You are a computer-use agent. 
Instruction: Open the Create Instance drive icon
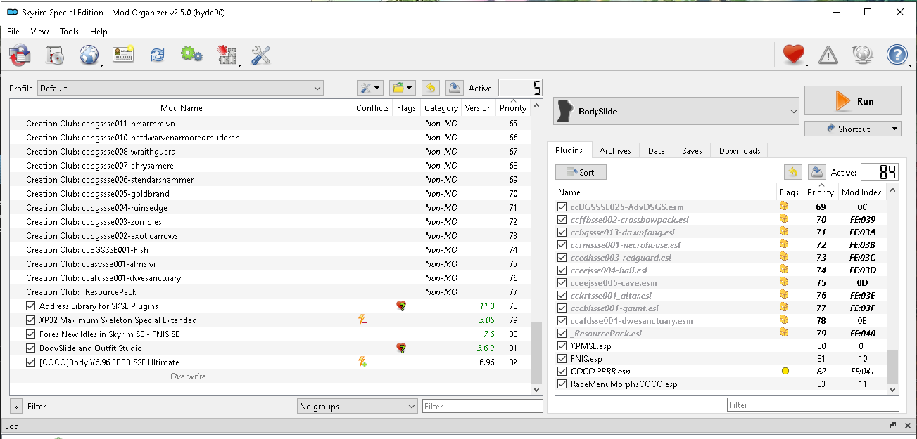coord(20,55)
